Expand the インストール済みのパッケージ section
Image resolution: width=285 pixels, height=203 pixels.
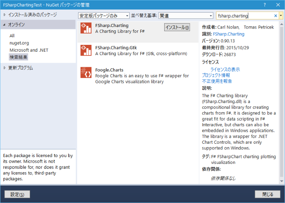5,15
